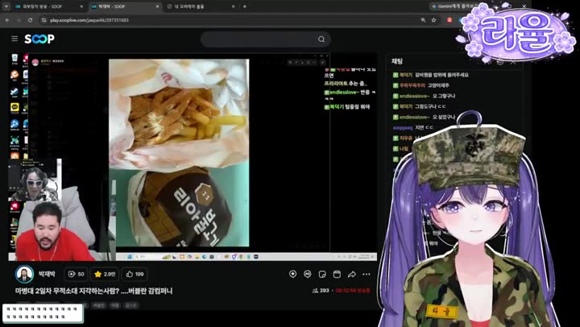
Task: Click the sticker gift icon
Action: (x=322, y=274)
